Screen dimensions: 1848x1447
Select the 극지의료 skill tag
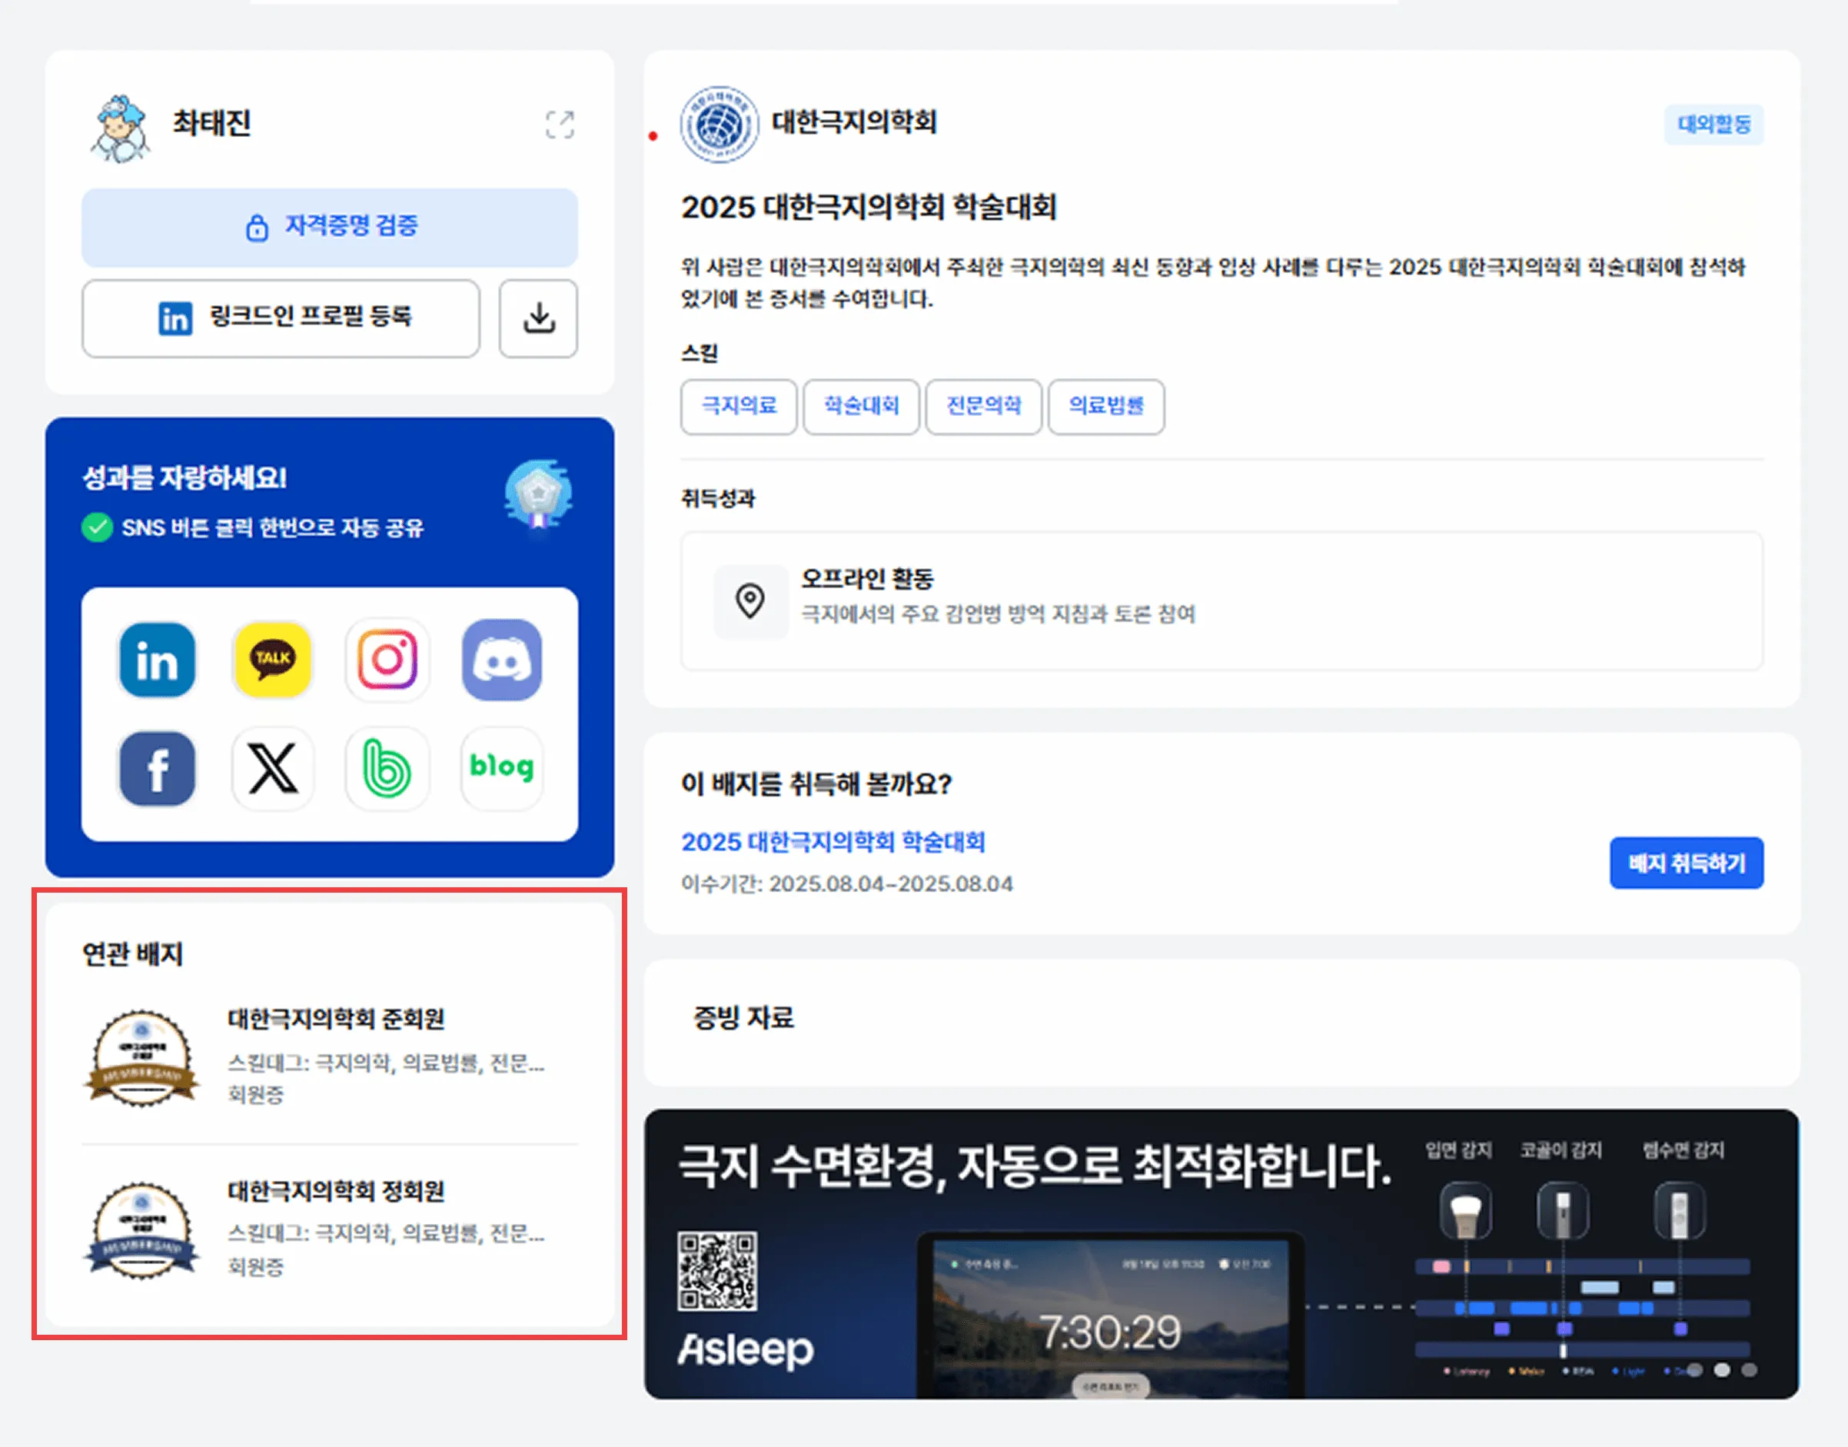pyautogui.click(x=739, y=406)
